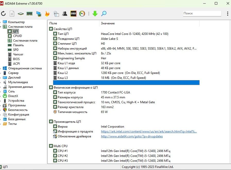Click the Refresh toolbar icon

coord(3,14)
